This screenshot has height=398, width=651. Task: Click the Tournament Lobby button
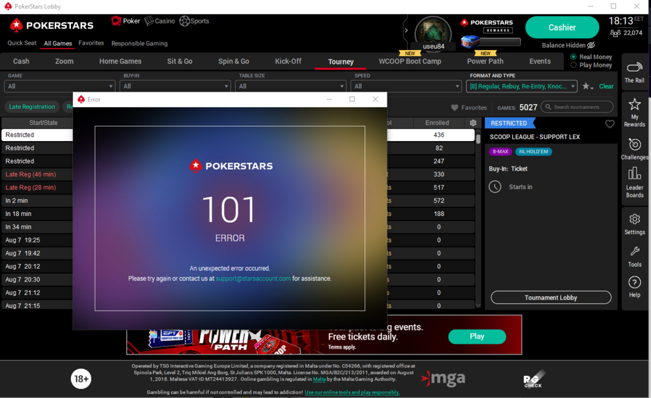pyautogui.click(x=551, y=297)
